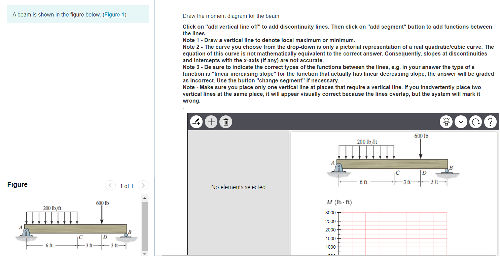Click 'A beam is shown in the figure below' text

click(x=57, y=15)
